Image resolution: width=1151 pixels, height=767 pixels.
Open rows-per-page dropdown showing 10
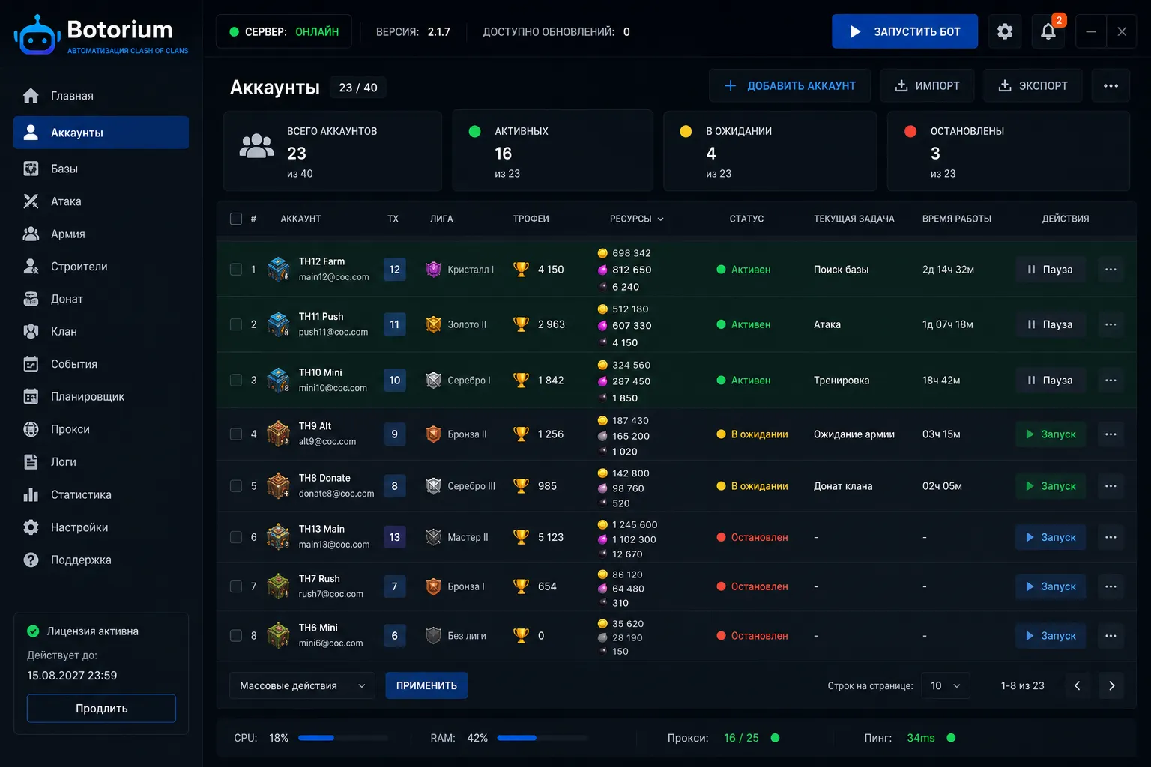pos(946,685)
